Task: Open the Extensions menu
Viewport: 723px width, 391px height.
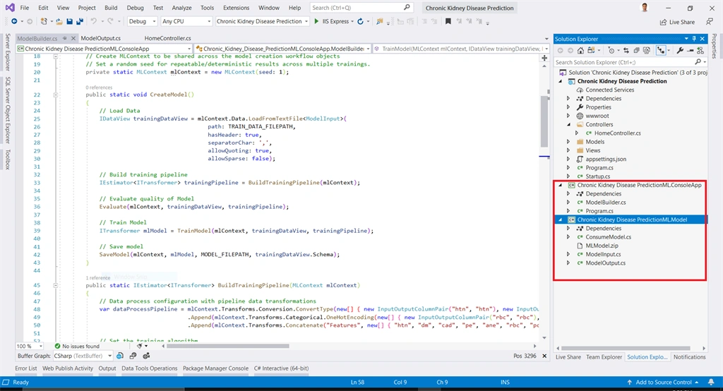Action: point(236,8)
